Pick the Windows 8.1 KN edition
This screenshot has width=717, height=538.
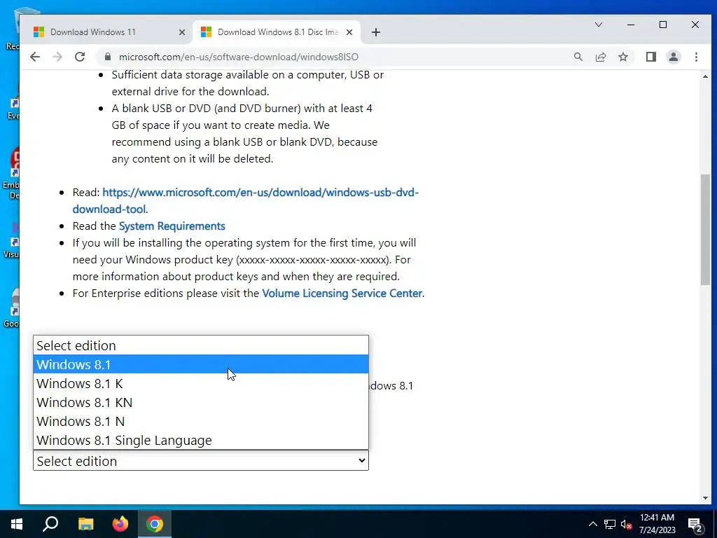[x=201, y=402]
